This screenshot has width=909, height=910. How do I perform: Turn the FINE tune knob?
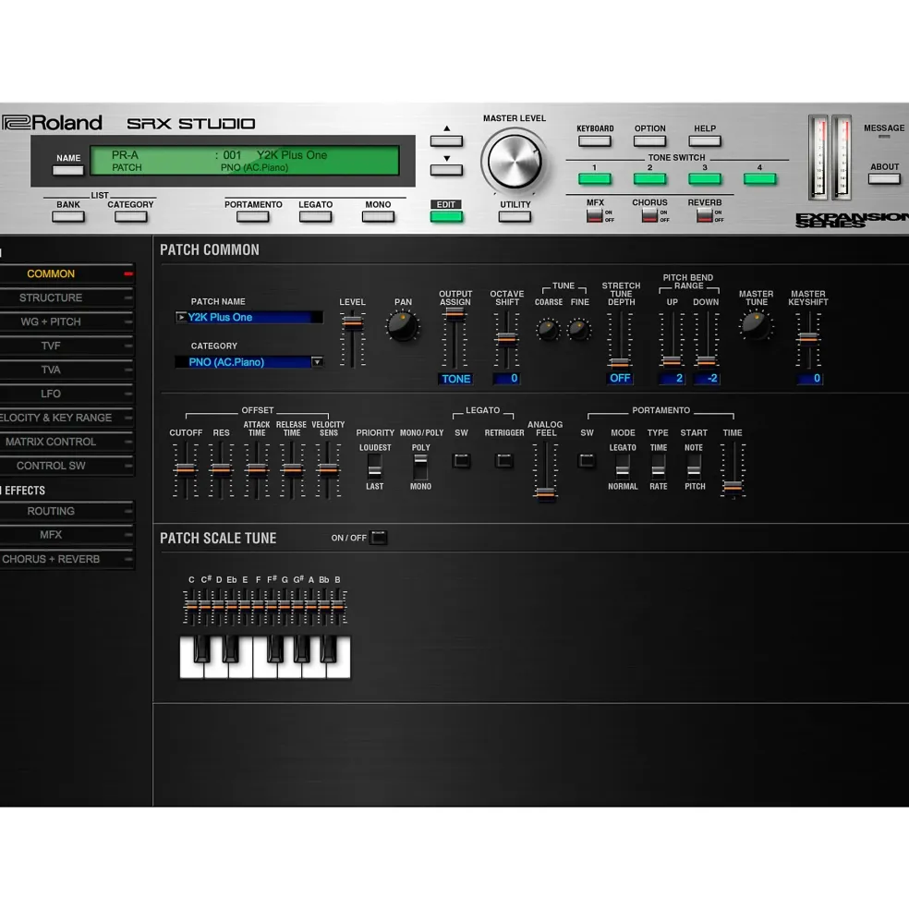[578, 330]
